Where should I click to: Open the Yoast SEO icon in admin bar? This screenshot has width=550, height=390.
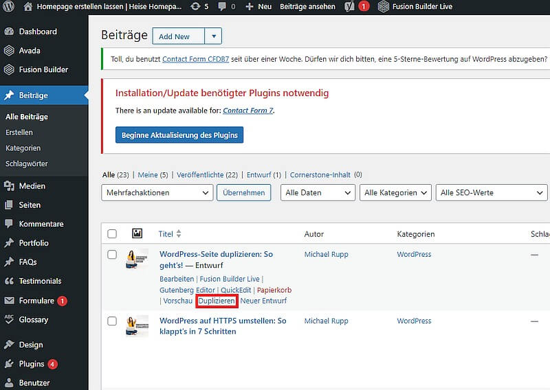click(349, 6)
